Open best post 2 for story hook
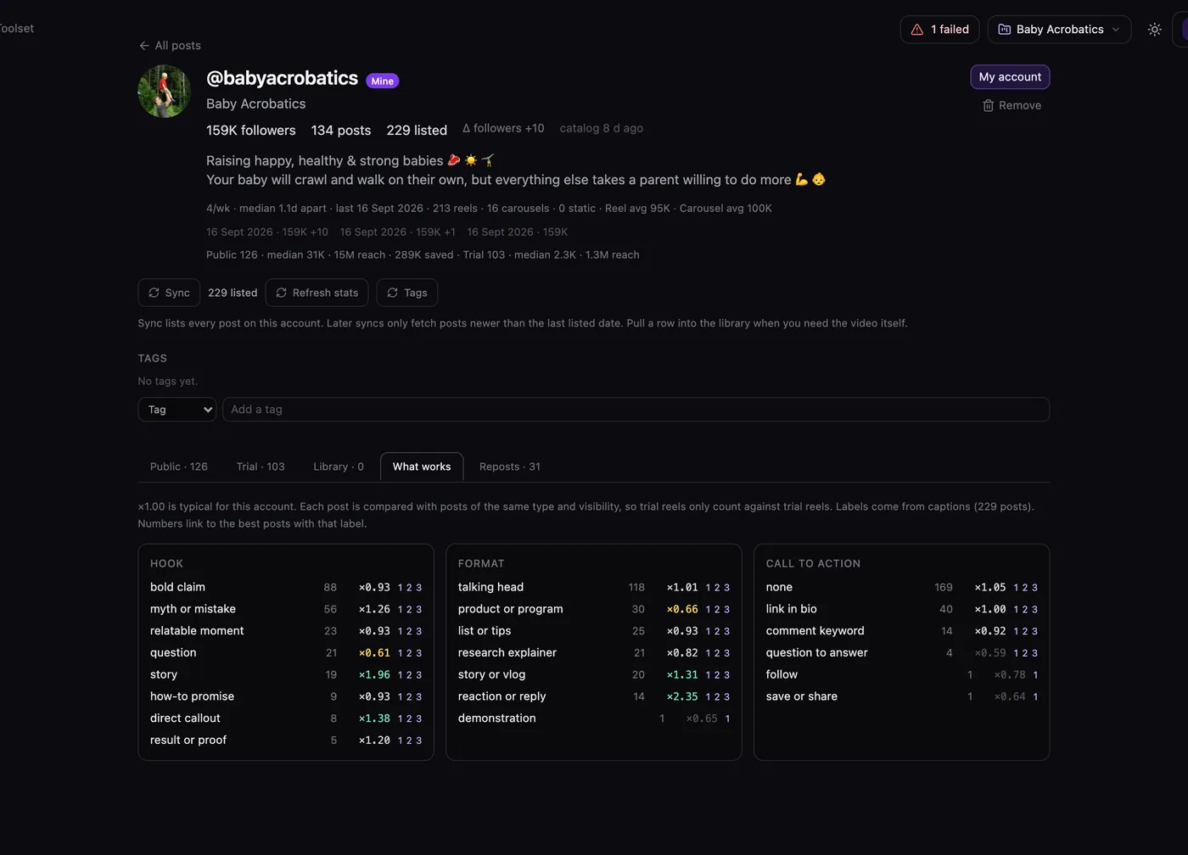 (x=409, y=675)
